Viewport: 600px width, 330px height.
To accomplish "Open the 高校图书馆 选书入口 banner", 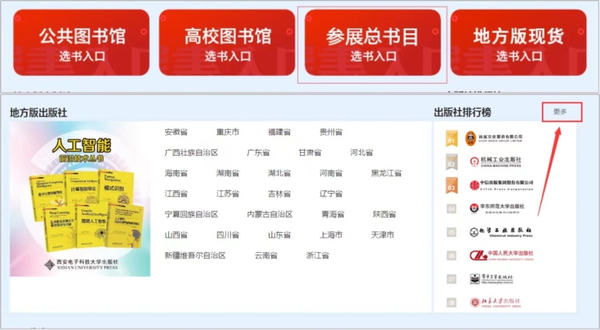I will [227, 43].
